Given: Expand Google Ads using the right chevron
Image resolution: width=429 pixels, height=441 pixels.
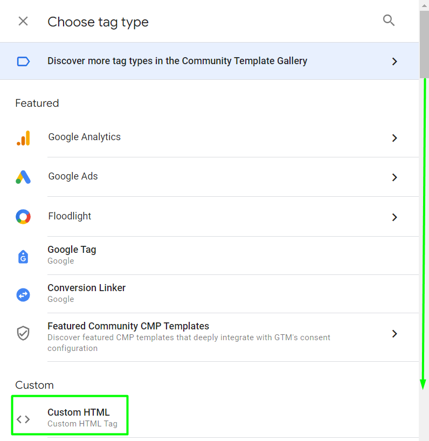Looking at the screenshot, I should [395, 177].
